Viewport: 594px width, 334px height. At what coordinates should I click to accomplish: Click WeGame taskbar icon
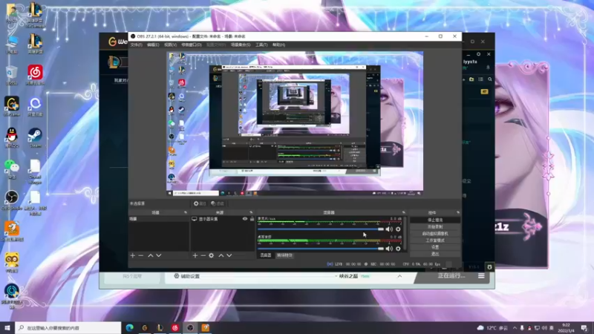pyautogui.click(x=145, y=328)
